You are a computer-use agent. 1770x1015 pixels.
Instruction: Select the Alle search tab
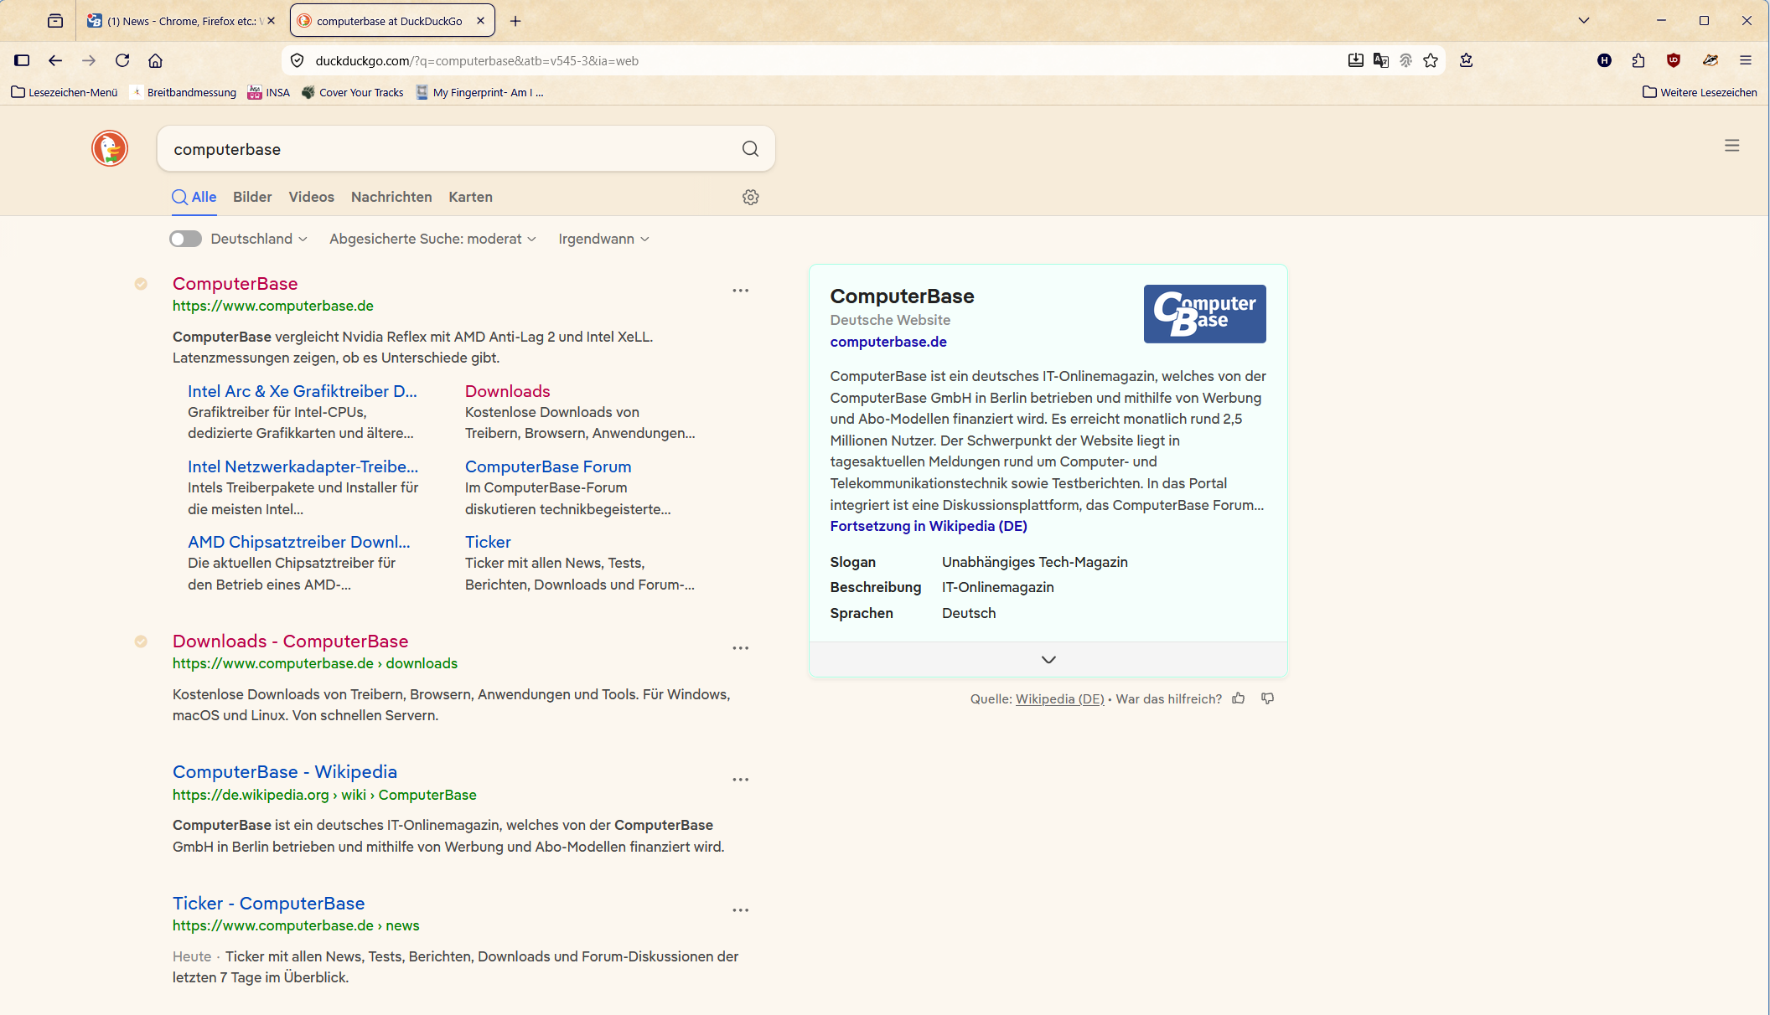pyautogui.click(x=194, y=197)
